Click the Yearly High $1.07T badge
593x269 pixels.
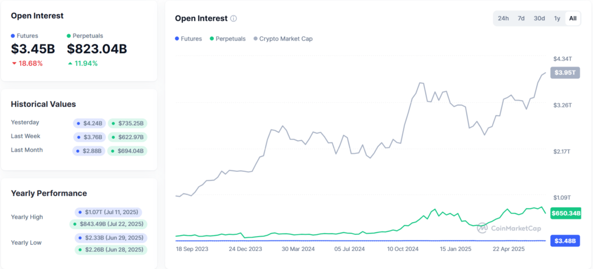108,212
